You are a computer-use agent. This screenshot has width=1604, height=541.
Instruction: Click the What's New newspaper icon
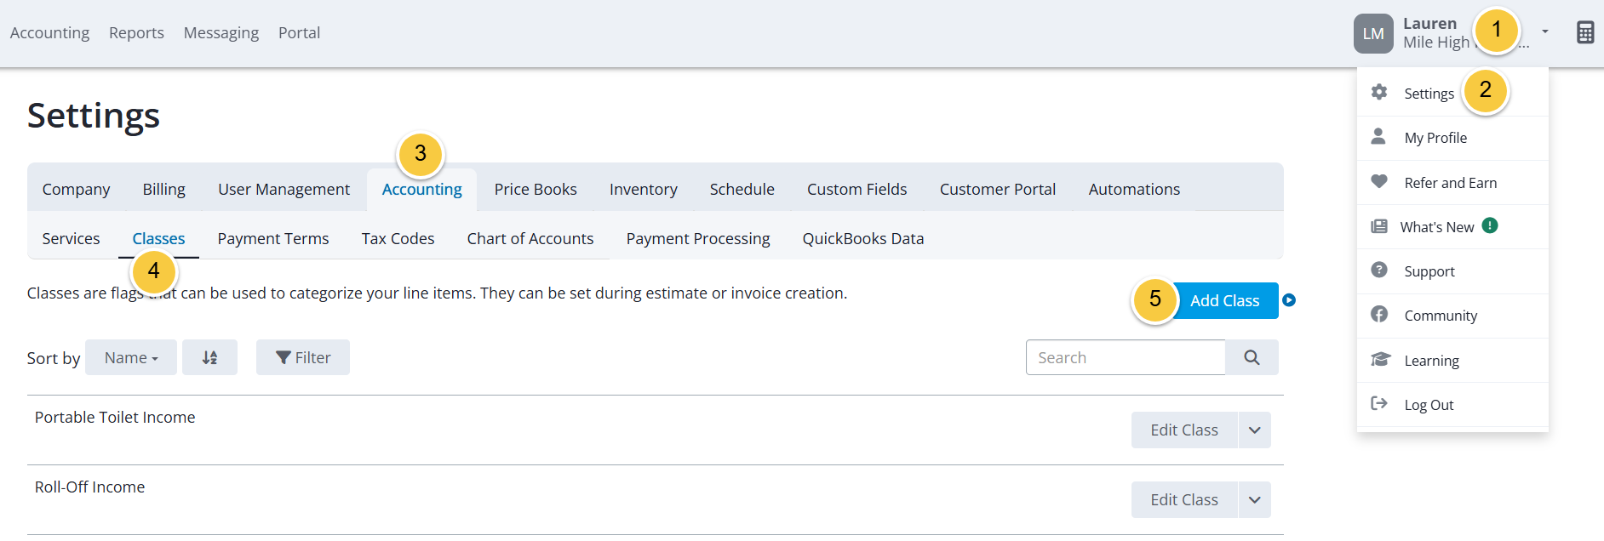(1379, 226)
